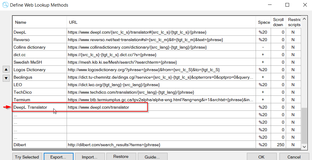Screen dimensions: 312x160
Task: Click the Define Web Lookup Methods window icon
Action: 5,5
